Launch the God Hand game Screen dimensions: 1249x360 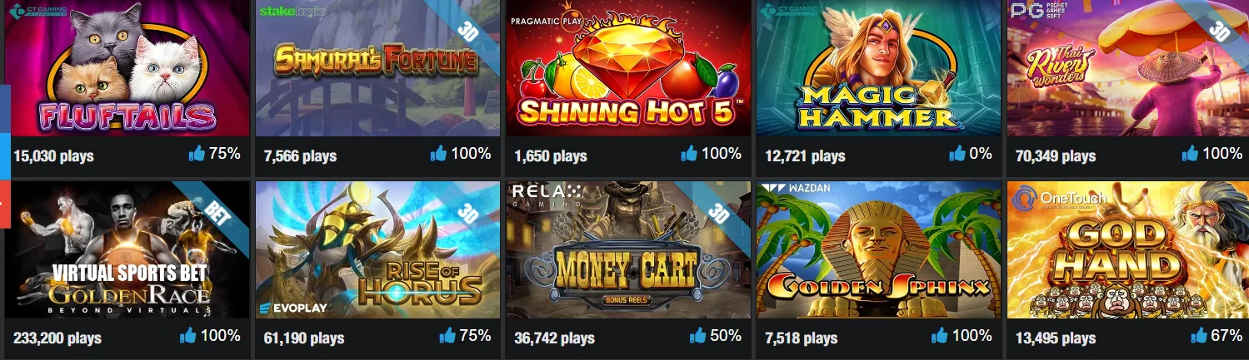[1129, 250]
